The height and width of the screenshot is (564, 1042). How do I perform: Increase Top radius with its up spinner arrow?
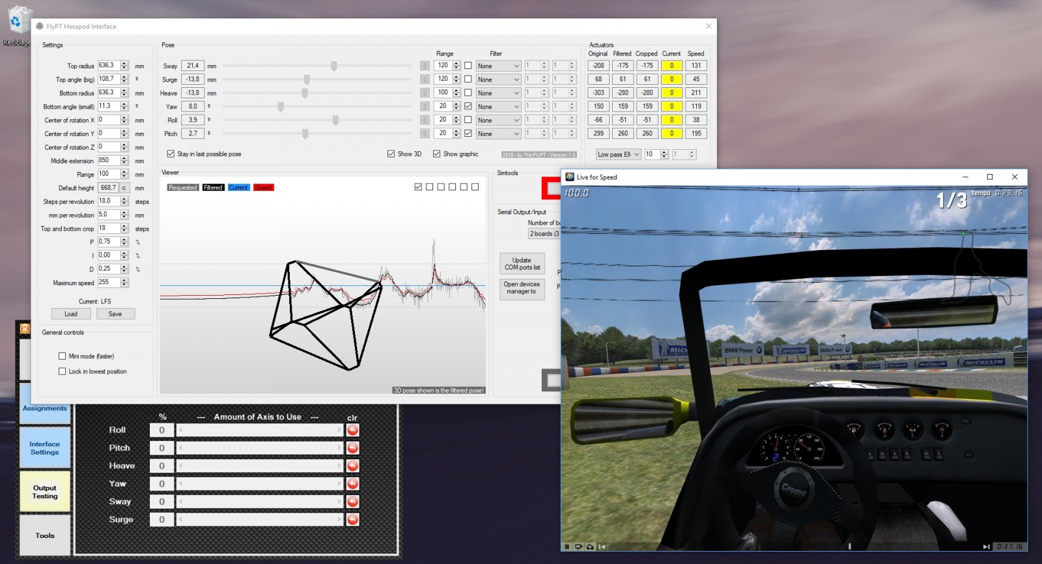click(124, 63)
